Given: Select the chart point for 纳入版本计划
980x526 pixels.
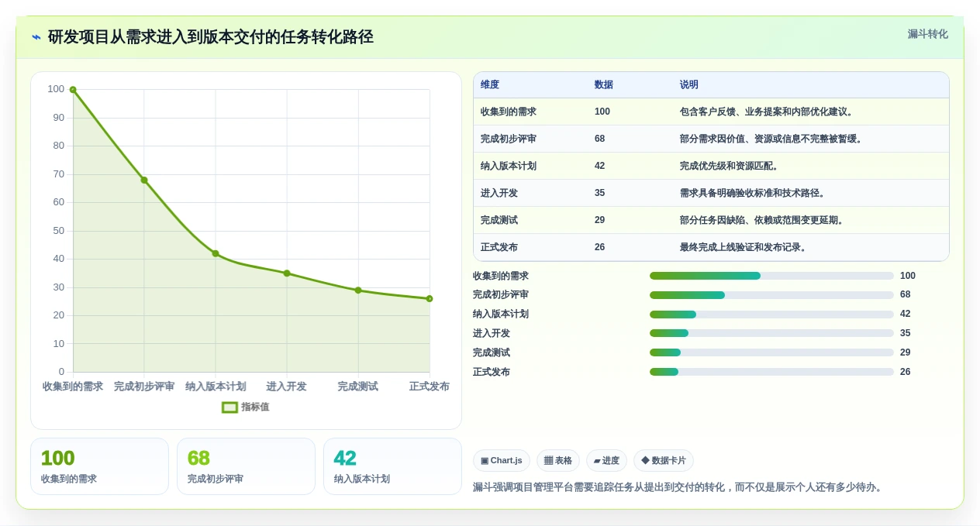Looking at the screenshot, I should (216, 253).
